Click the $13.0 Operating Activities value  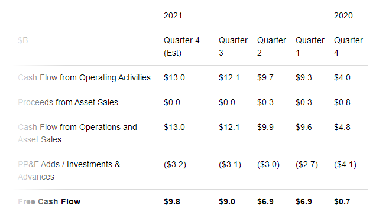(174, 77)
